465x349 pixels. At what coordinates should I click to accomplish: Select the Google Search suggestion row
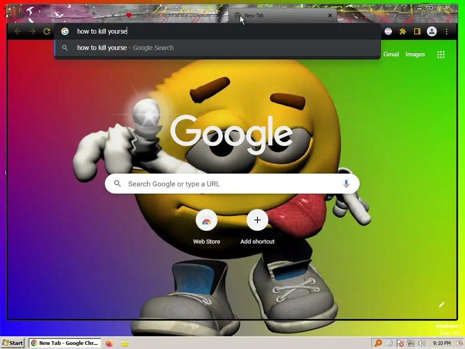[x=218, y=48]
